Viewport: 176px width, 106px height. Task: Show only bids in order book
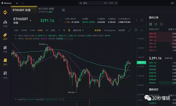(156, 24)
